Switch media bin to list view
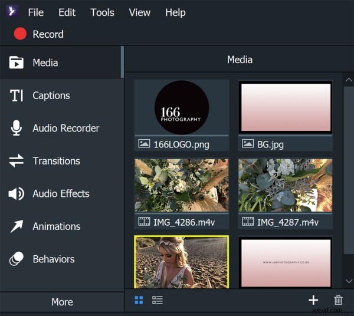354x316 pixels. pos(158,300)
